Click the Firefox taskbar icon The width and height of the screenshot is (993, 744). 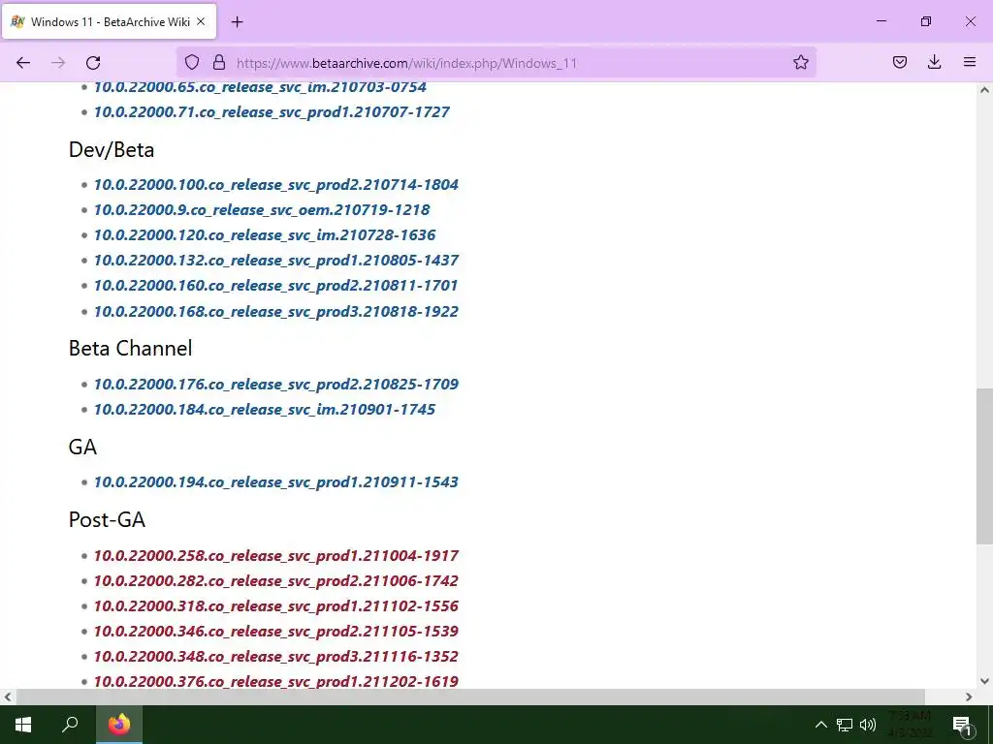click(x=119, y=725)
